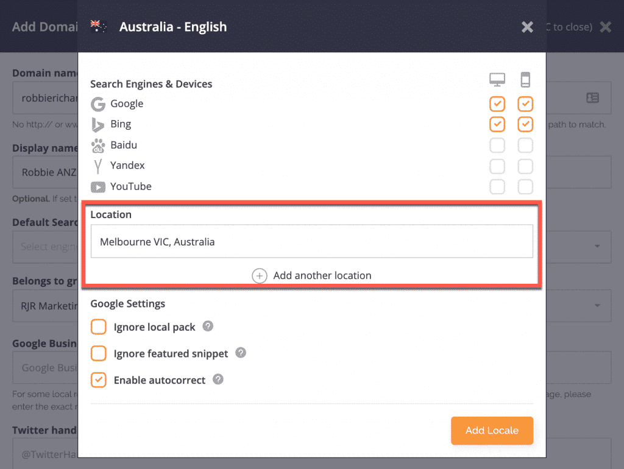This screenshot has width=624, height=469.
Task: Click the Add Locale button
Action: (x=492, y=431)
